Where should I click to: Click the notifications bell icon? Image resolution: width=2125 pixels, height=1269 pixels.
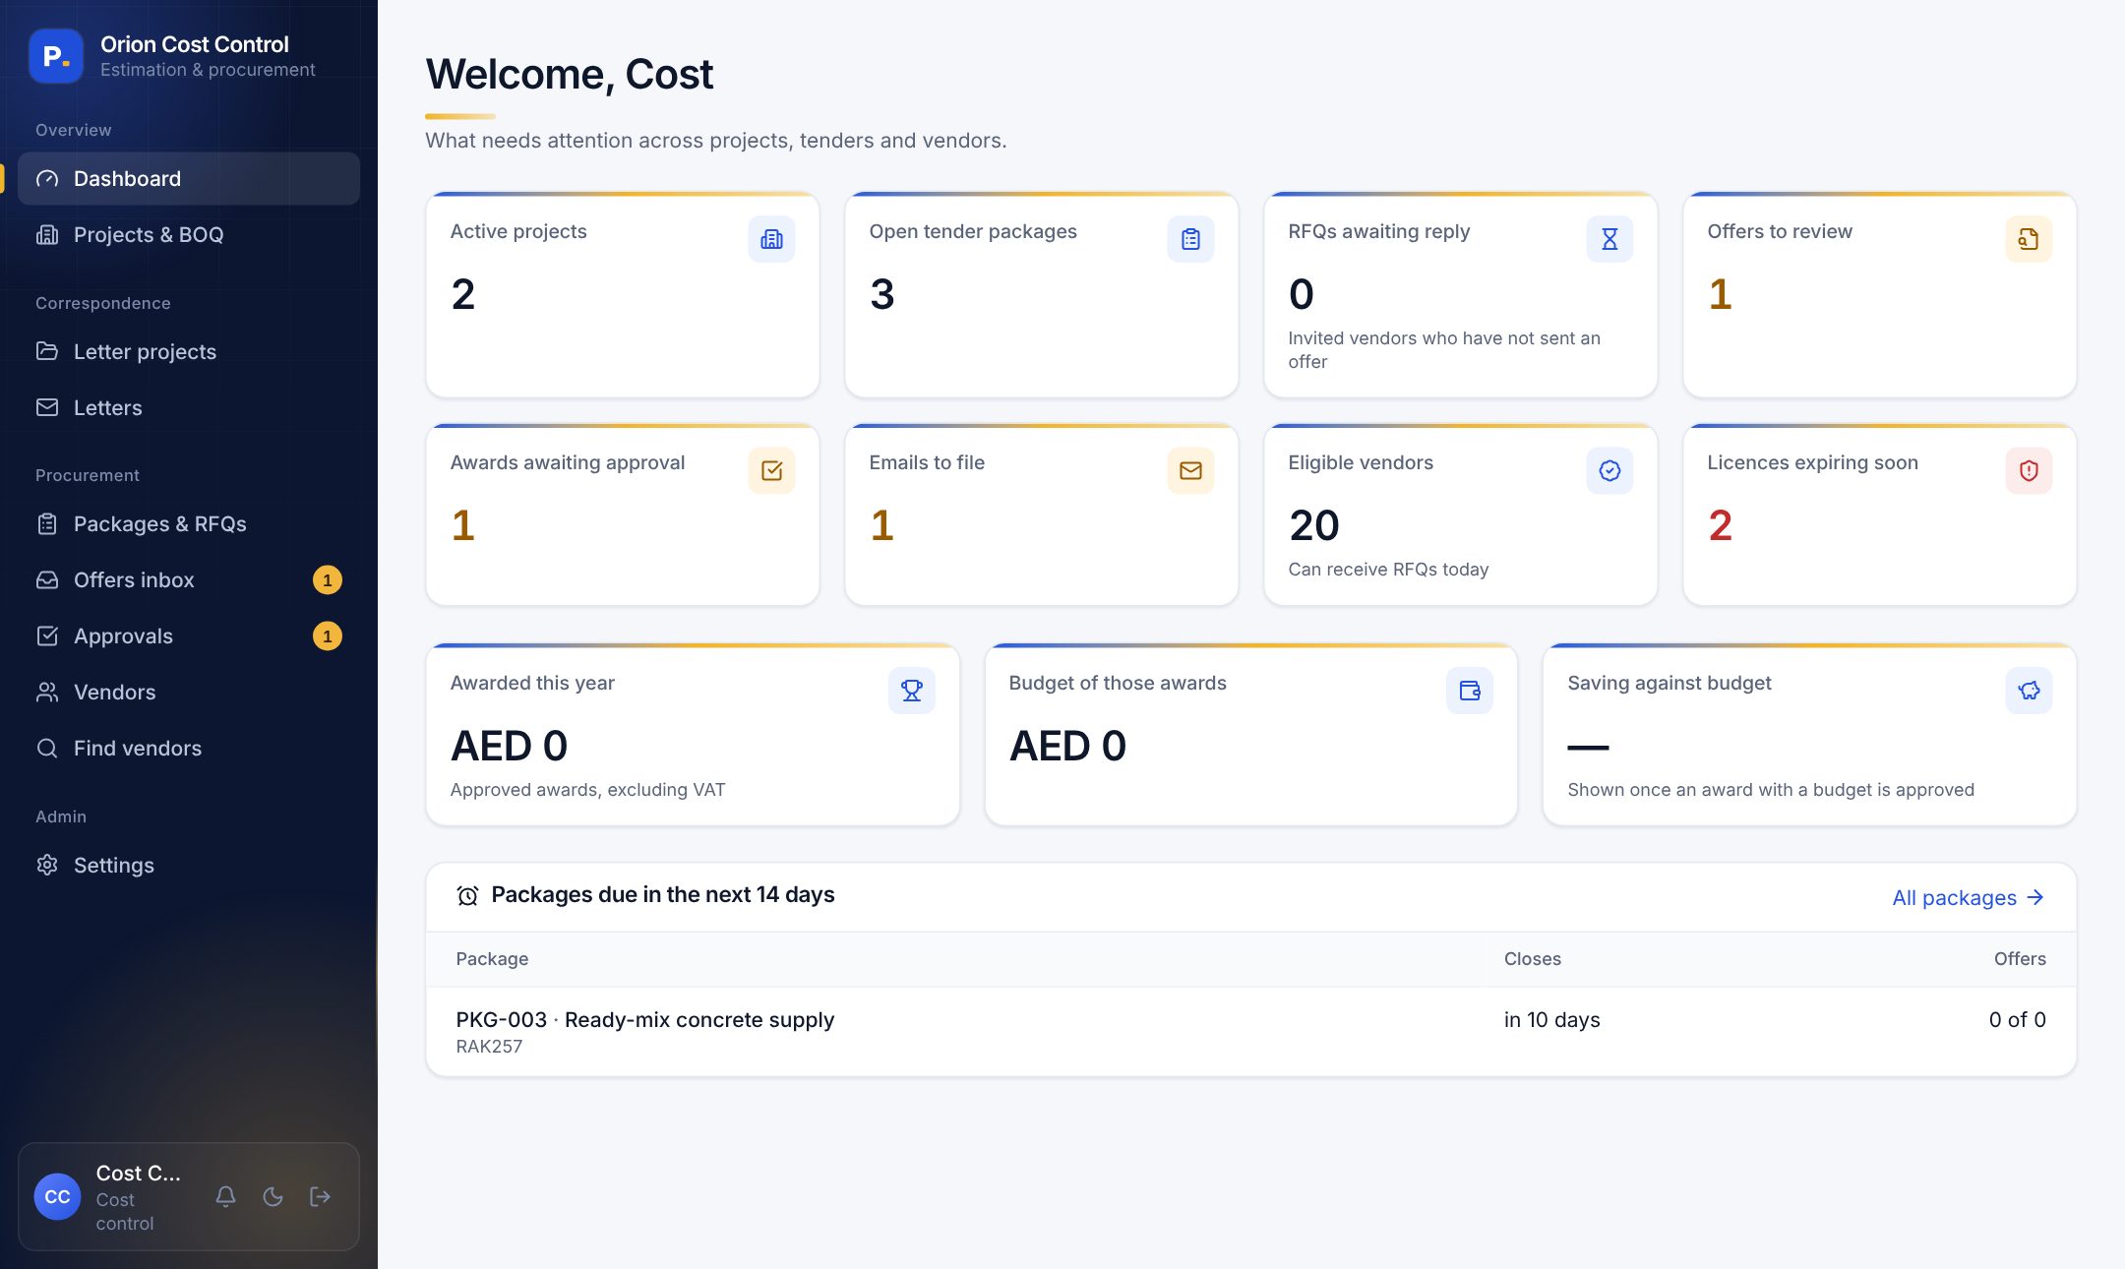click(x=225, y=1196)
